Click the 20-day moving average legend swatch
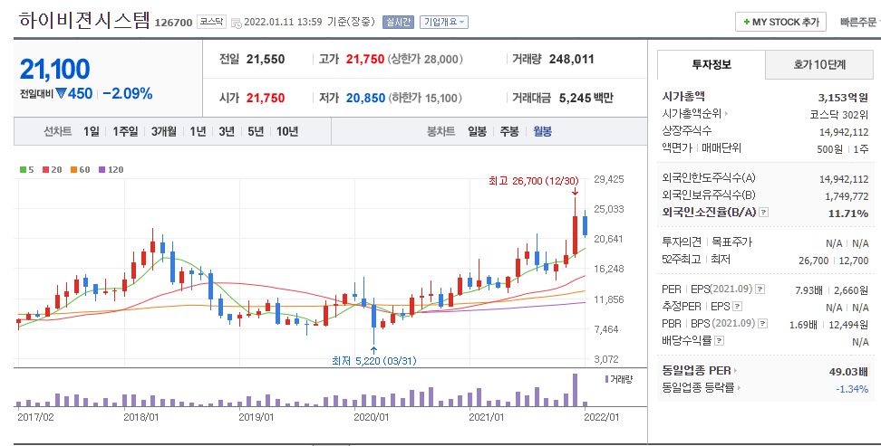The image size is (881, 446). pyautogui.click(x=45, y=169)
